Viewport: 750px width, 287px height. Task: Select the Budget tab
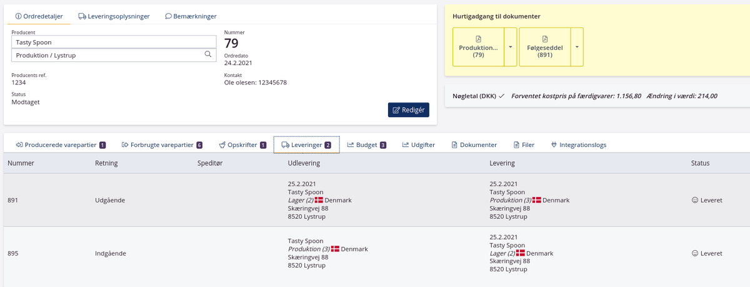(367, 144)
